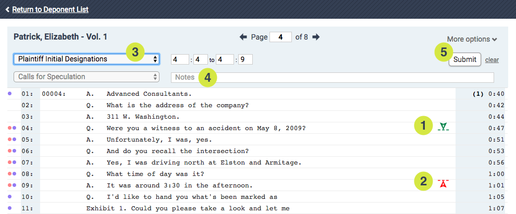
Task: Click the green designation start marker icon
Action: pos(444,126)
